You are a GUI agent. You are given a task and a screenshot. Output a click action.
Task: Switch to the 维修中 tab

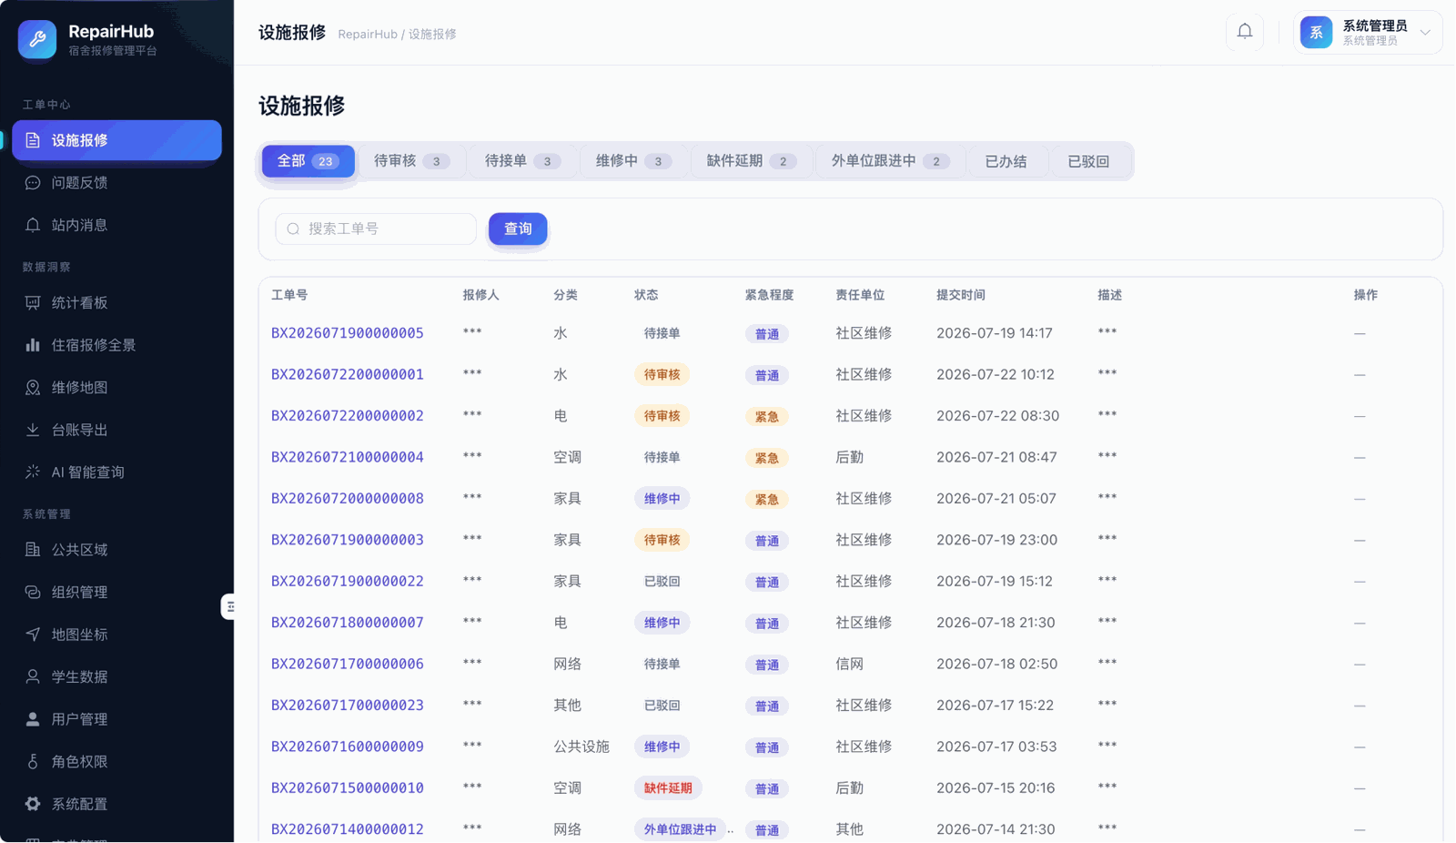point(634,161)
